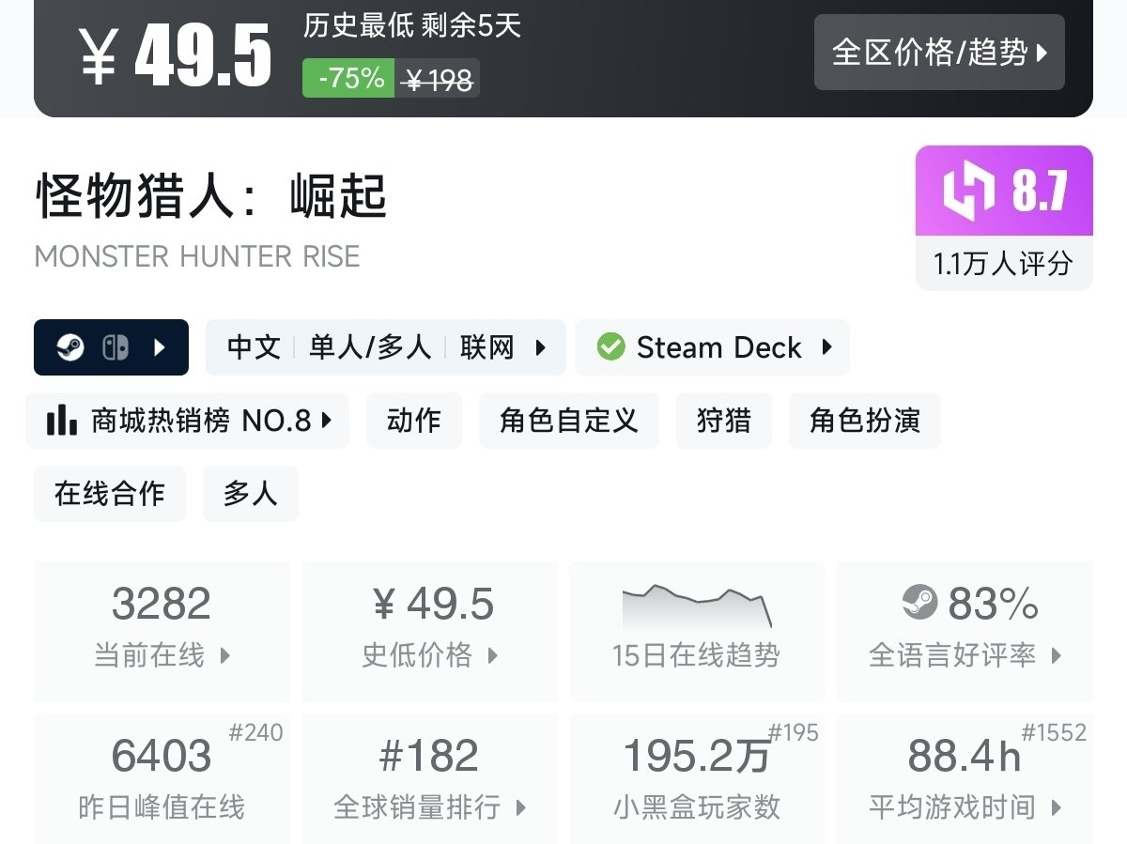Click the Steam logo beside 83% rating
The image size is (1127, 844).
[919, 602]
